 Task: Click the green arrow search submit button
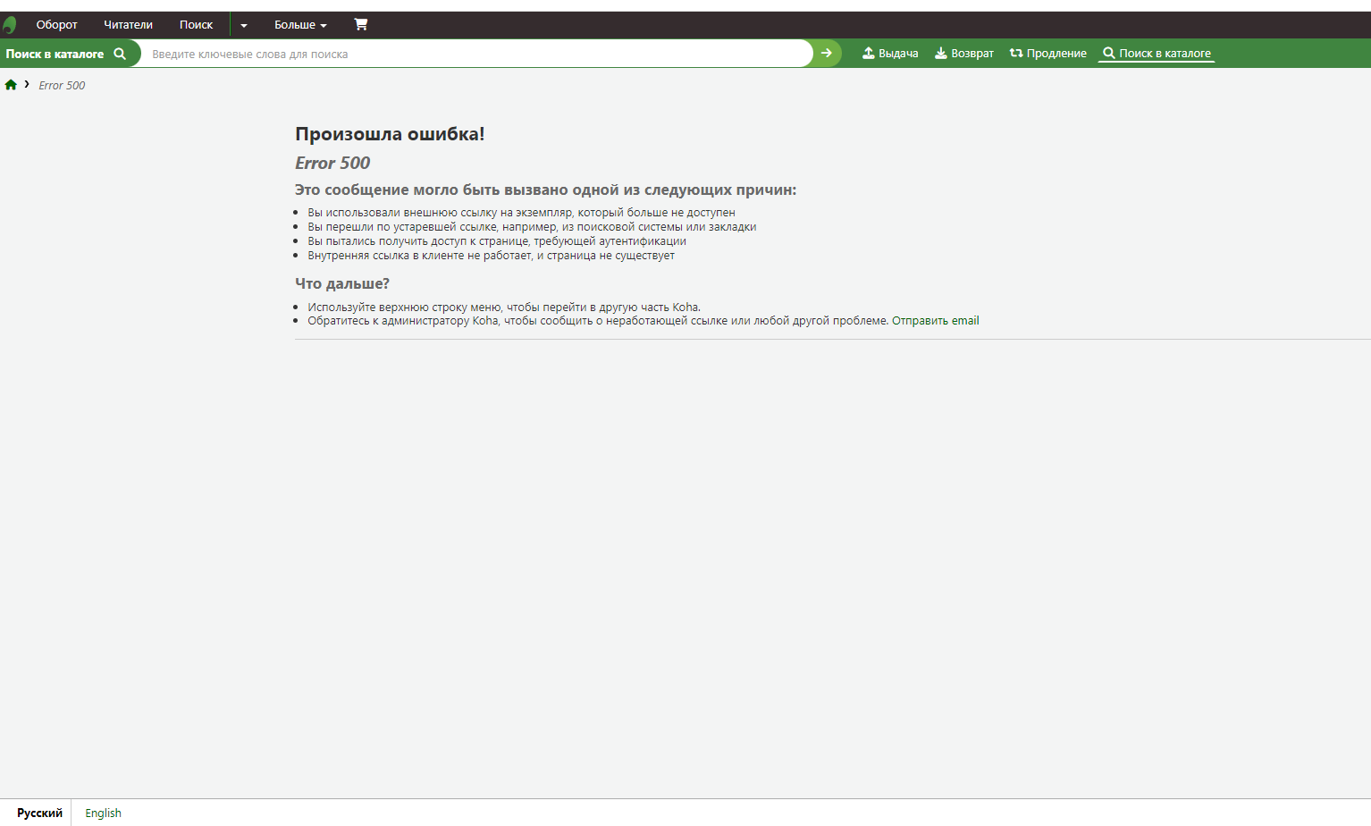[827, 54]
